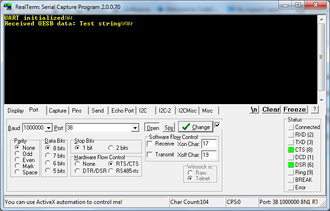Image resolution: width=330 pixels, height=211 pixels.
Task: Click Port: 38 1000000 8N1 status text
Action: click(289, 202)
